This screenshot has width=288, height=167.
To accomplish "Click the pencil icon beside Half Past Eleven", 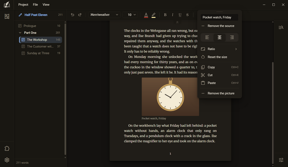I will [20, 15].
